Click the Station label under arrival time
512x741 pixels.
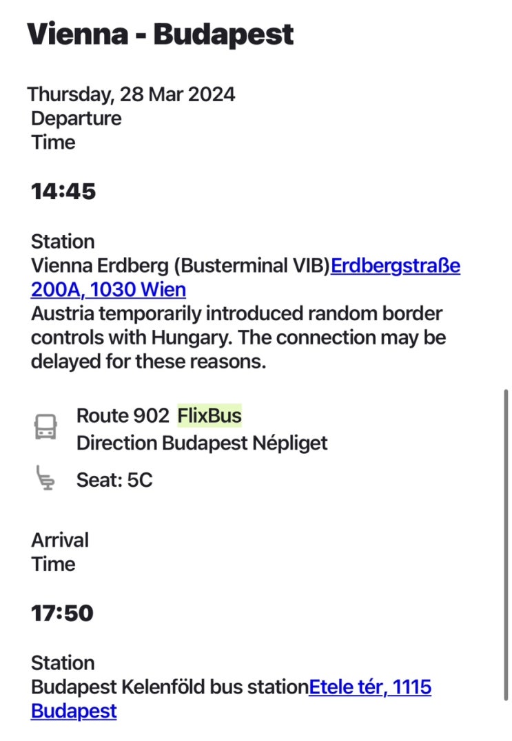63,663
